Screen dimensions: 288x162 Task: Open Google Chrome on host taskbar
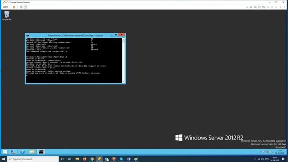(92, 159)
